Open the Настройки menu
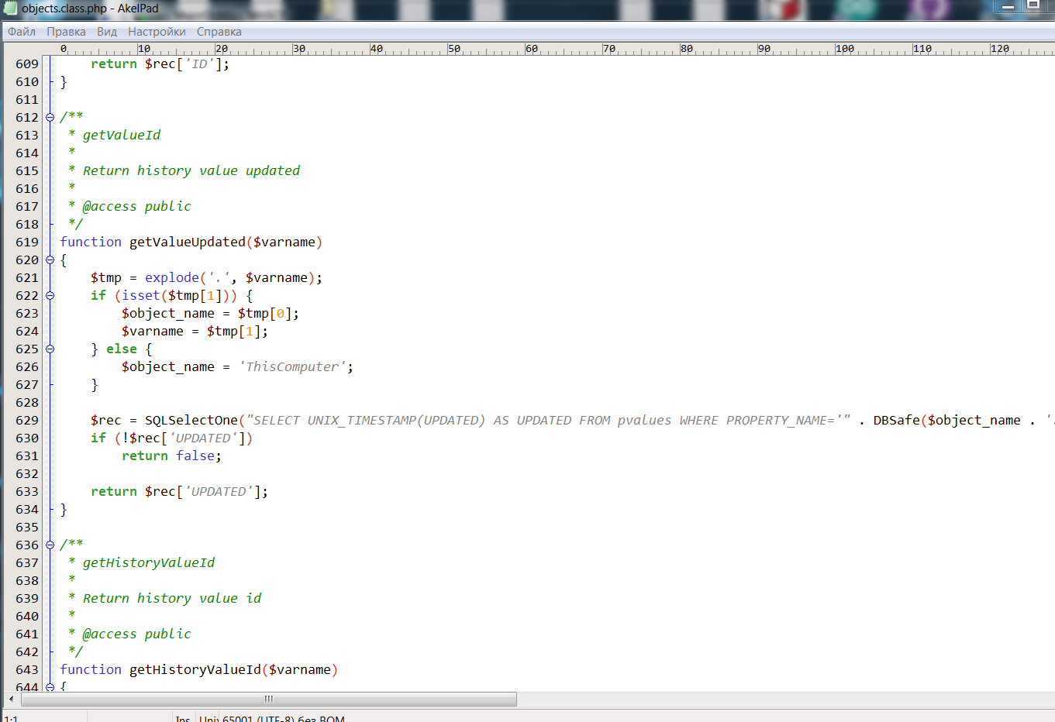The height and width of the screenshot is (722, 1055). coord(157,32)
